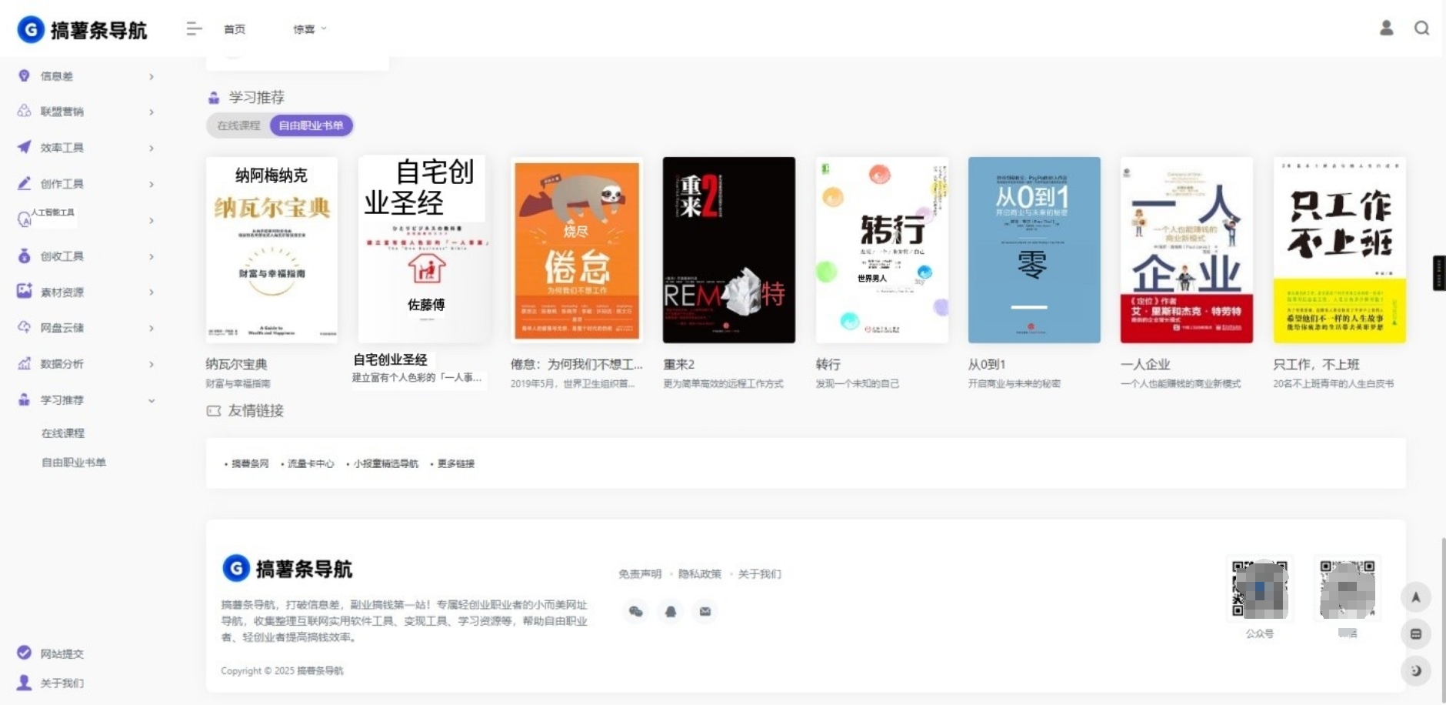
Task: Click the QQ penguin icon in footer
Action: click(x=671, y=612)
